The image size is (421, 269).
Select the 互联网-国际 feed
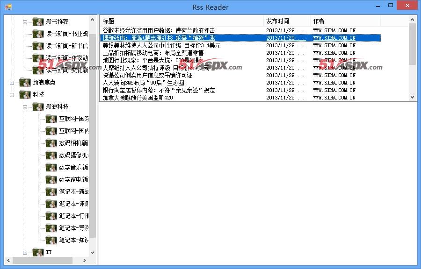click(73, 119)
